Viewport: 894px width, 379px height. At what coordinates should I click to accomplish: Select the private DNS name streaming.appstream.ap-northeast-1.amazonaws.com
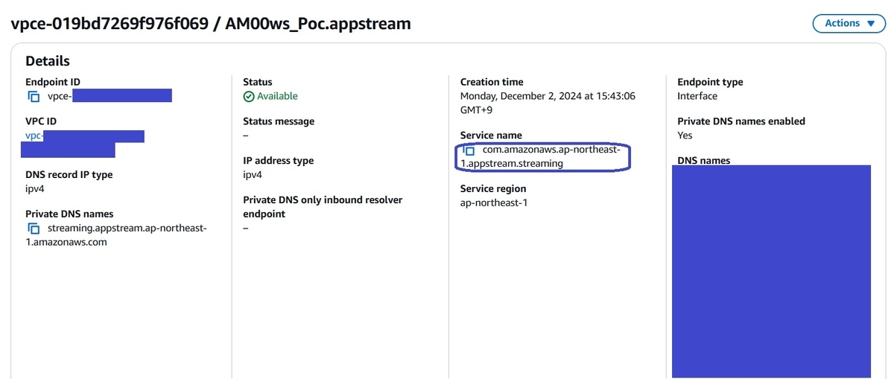coord(115,235)
